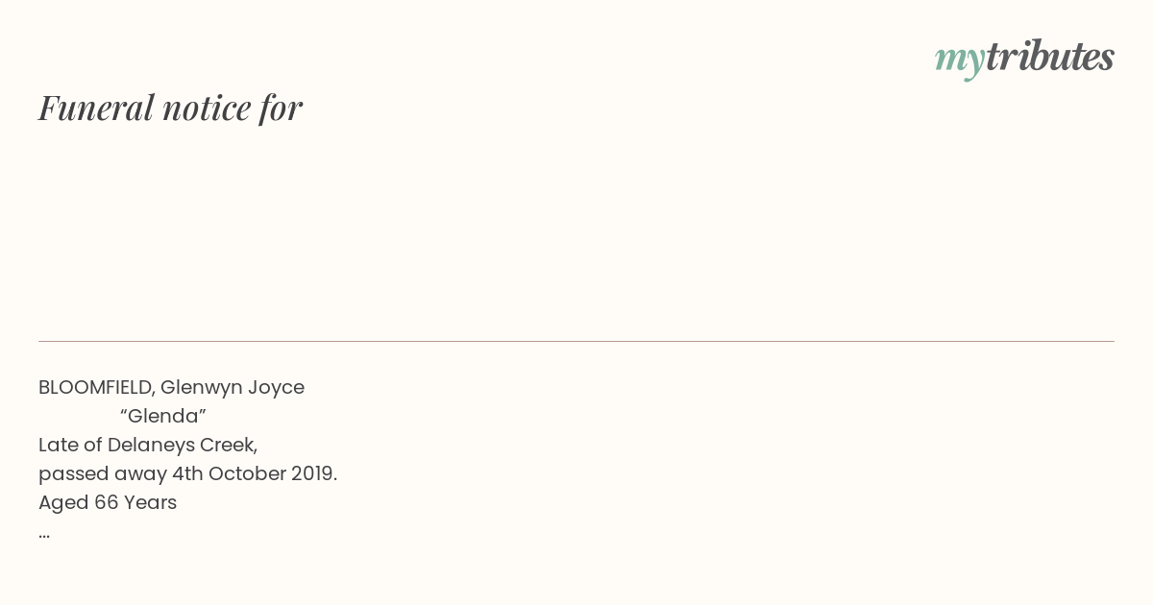Select the words "Delaneys Creek"

click(182, 446)
